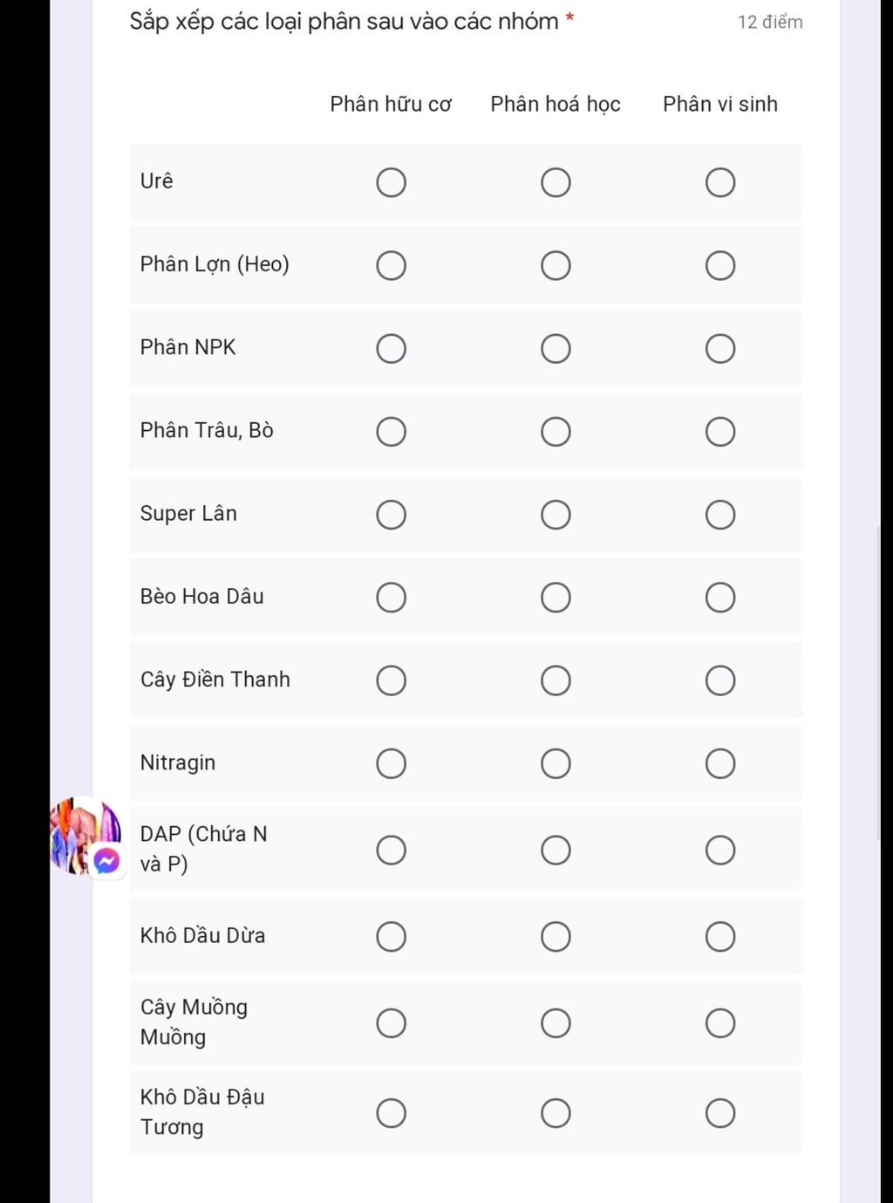Choose Phân hữu cơ for Cây Điền Thanh

(391, 680)
